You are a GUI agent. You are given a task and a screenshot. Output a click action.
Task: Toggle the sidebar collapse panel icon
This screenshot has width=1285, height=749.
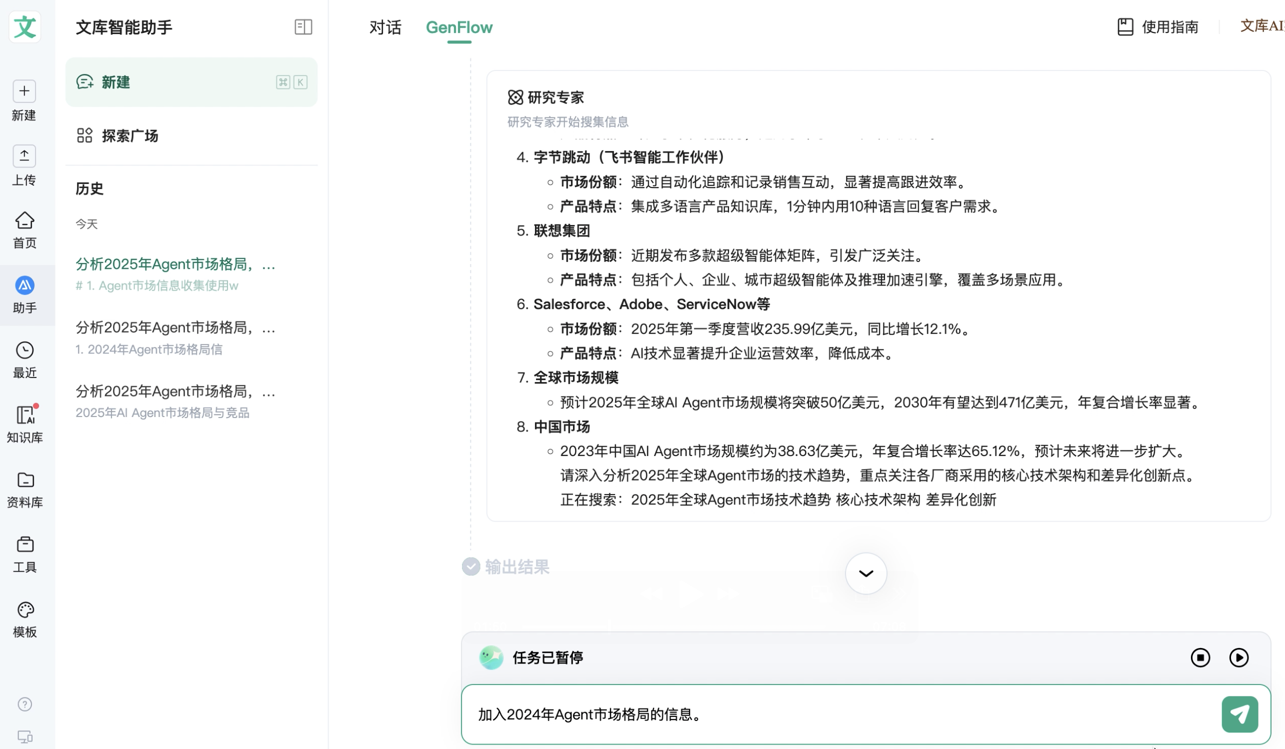tap(303, 26)
